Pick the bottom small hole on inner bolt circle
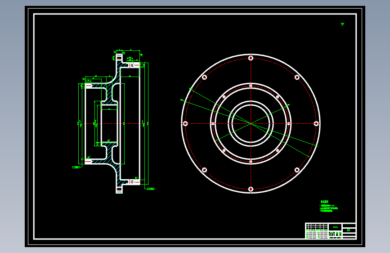 pos(251,162)
